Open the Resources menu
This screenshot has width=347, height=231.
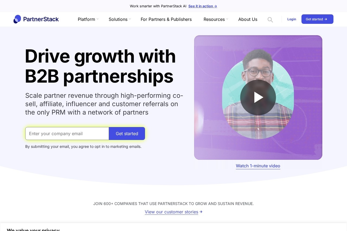click(214, 19)
